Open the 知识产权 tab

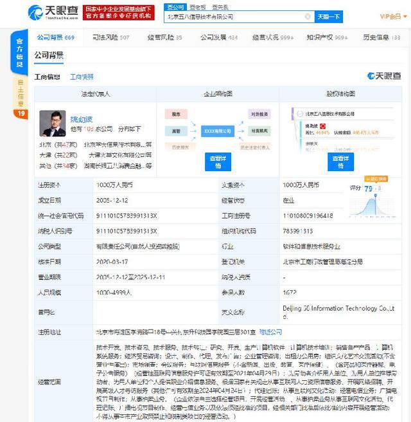tap(327, 37)
